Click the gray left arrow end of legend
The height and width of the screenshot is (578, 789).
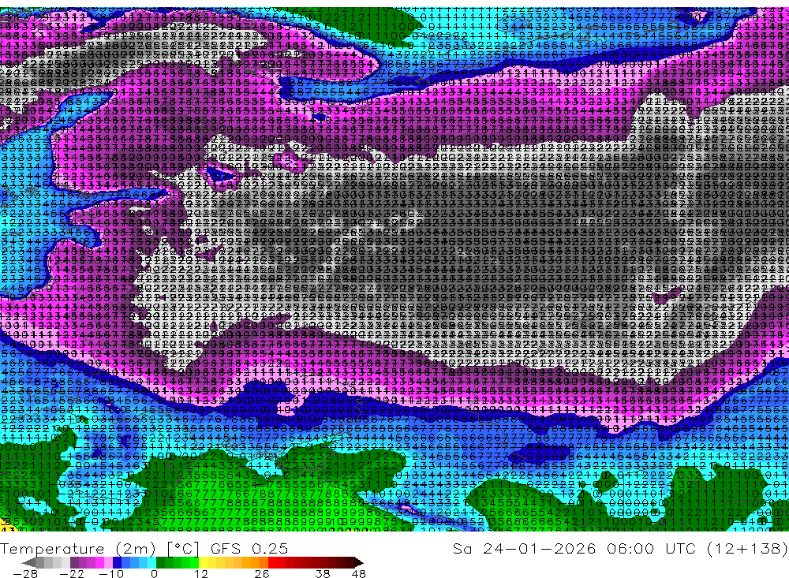pyautogui.click(x=28, y=562)
